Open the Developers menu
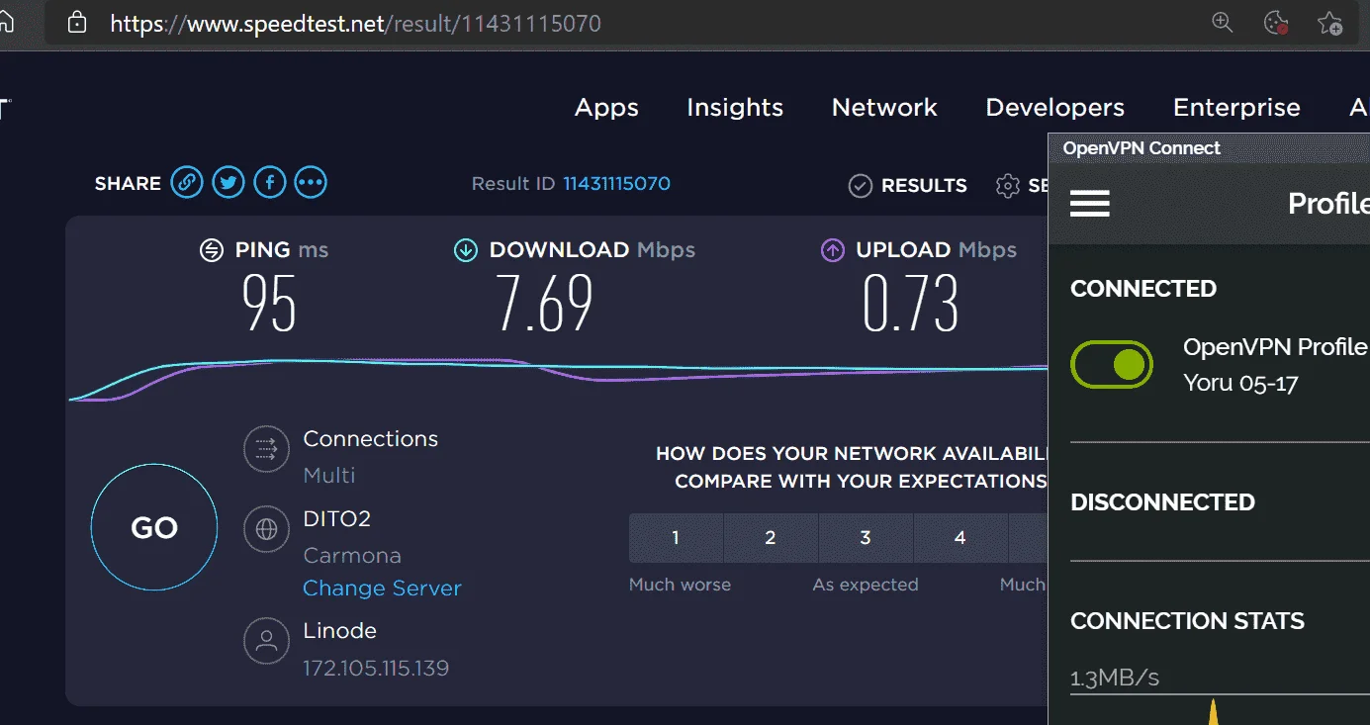The image size is (1370, 725). 1054,107
